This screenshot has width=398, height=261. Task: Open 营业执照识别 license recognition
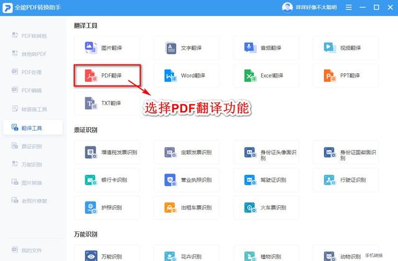tap(187, 180)
